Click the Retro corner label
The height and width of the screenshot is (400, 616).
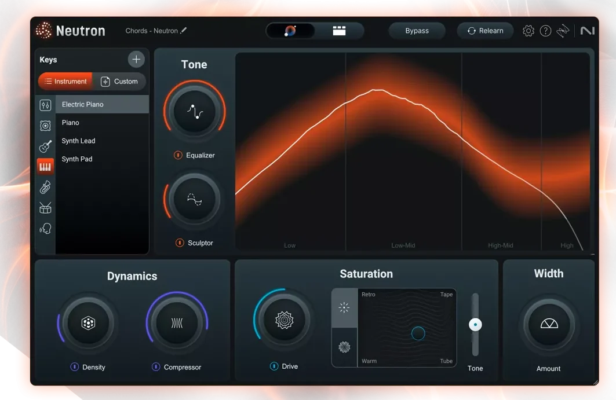point(369,295)
